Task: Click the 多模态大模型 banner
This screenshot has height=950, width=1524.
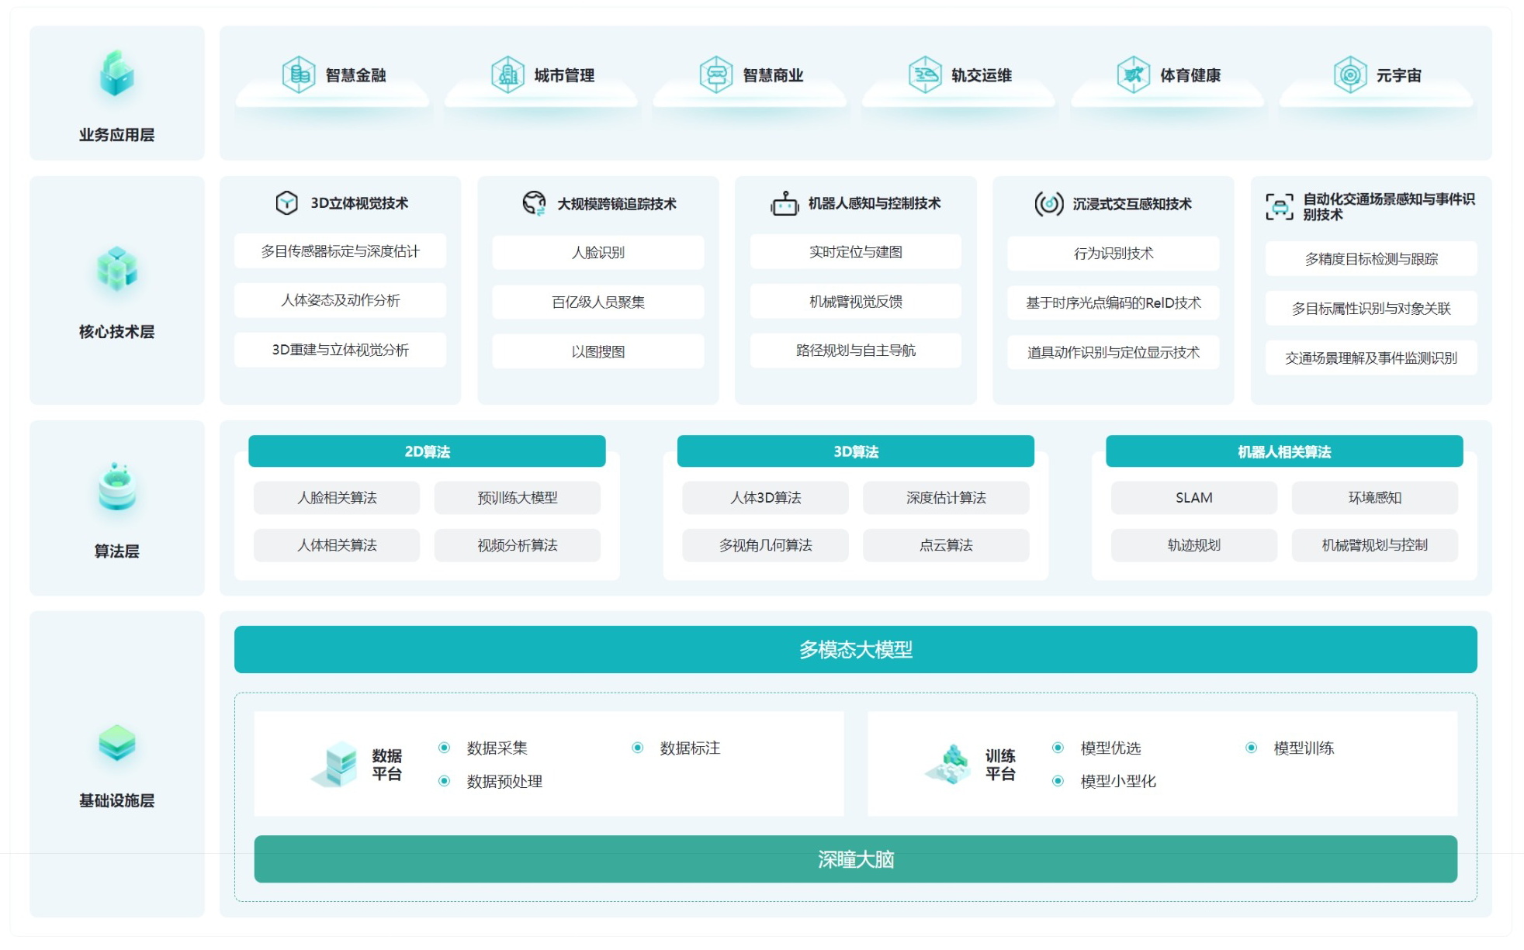Action: 855,649
